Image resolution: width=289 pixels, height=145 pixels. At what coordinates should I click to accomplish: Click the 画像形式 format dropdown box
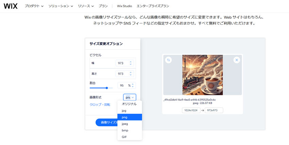tap(130, 97)
